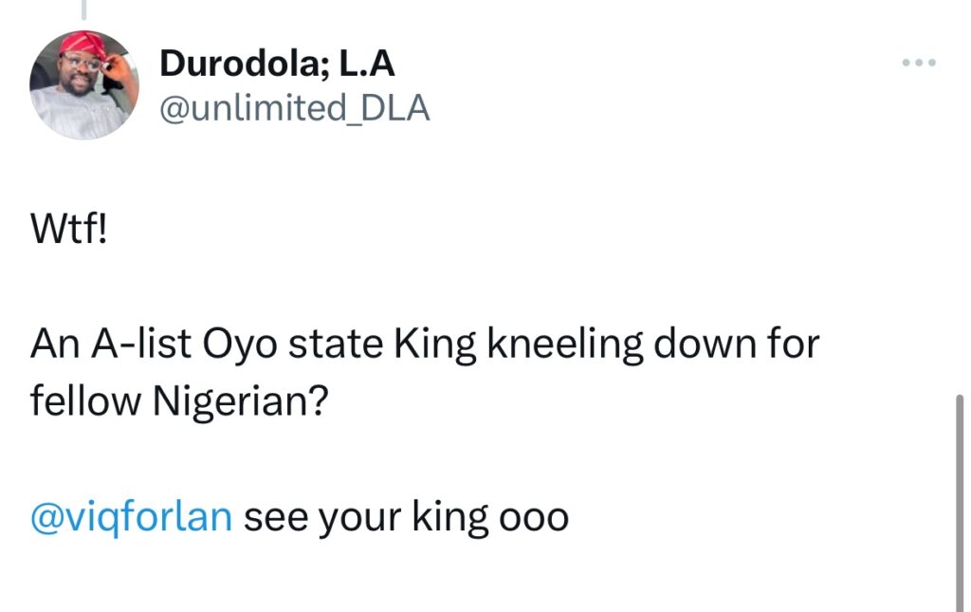
Task: Click the word "A-list" in the tweet
Action: 138,345
